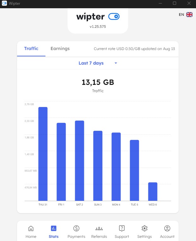Open the Account profile icon

point(167,228)
